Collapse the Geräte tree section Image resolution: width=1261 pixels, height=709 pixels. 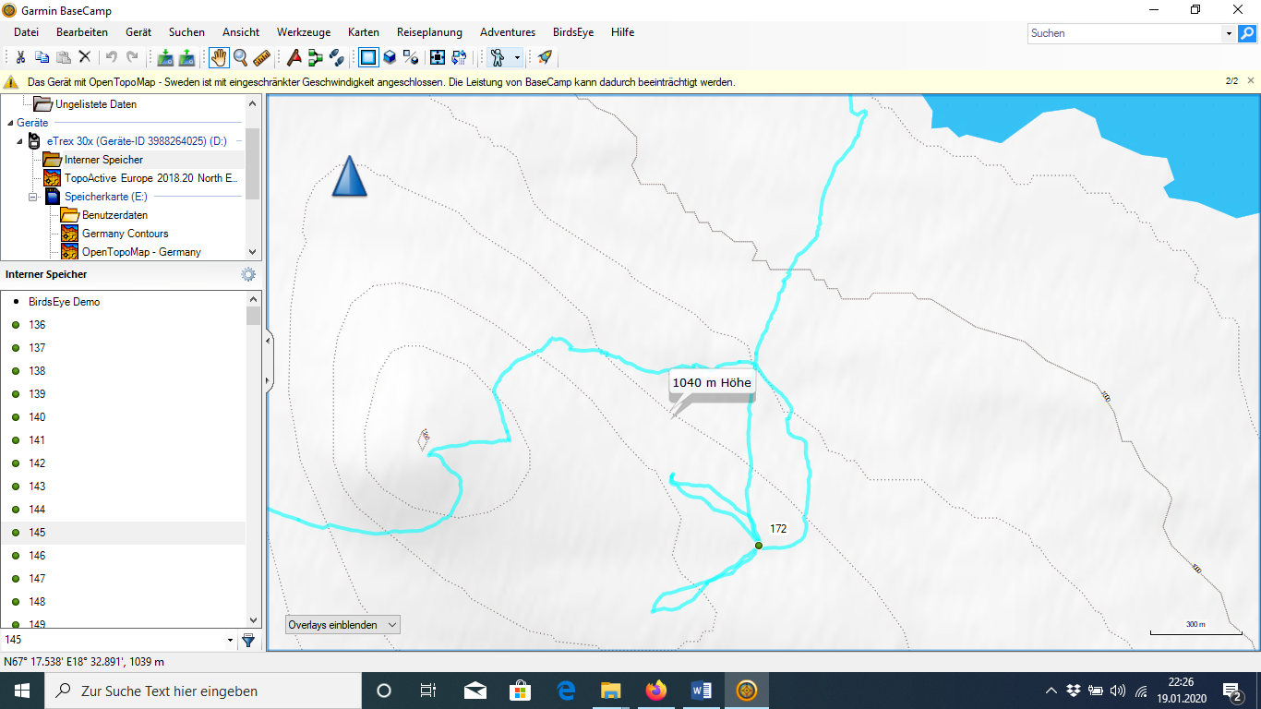click(10, 123)
